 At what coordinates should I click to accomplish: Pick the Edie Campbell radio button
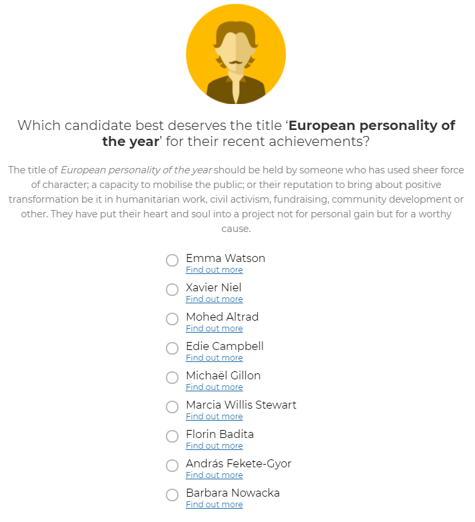pyautogui.click(x=173, y=348)
